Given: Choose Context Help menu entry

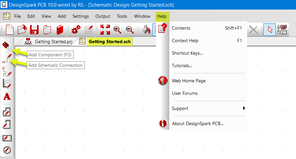Looking at the screenshot, I should tap(202, 40).
